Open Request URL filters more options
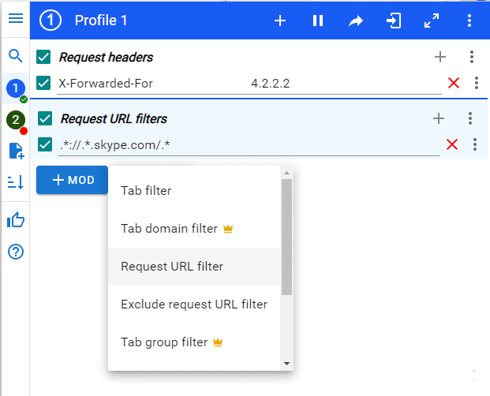Viewport: 490px width, 396px height. [x=470, y=118]
